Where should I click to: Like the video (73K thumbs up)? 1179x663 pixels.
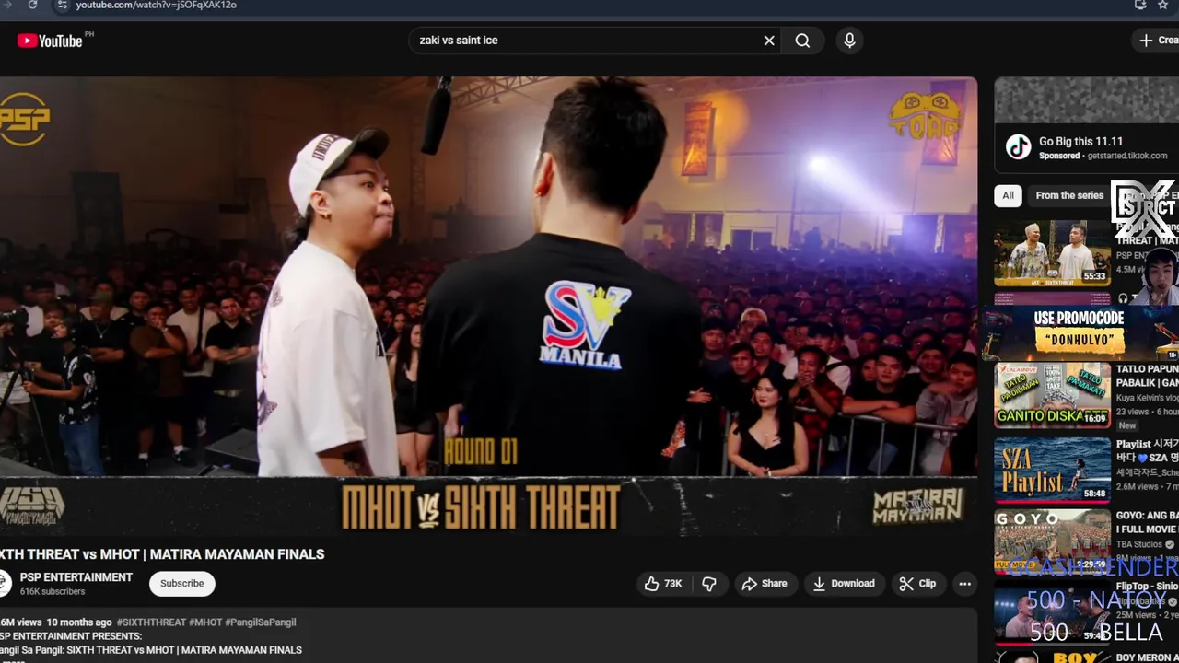(x=663, y=584)
